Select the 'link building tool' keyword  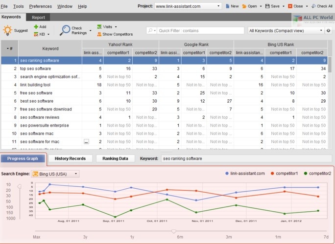click(35, 85)
